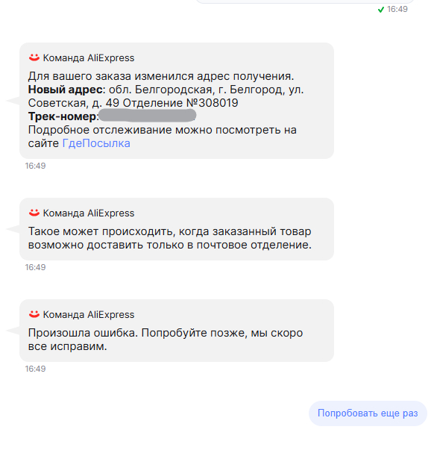
Task: Click the Такое может происходить message text
Action: pyautogui.click(x=170, y=238)
